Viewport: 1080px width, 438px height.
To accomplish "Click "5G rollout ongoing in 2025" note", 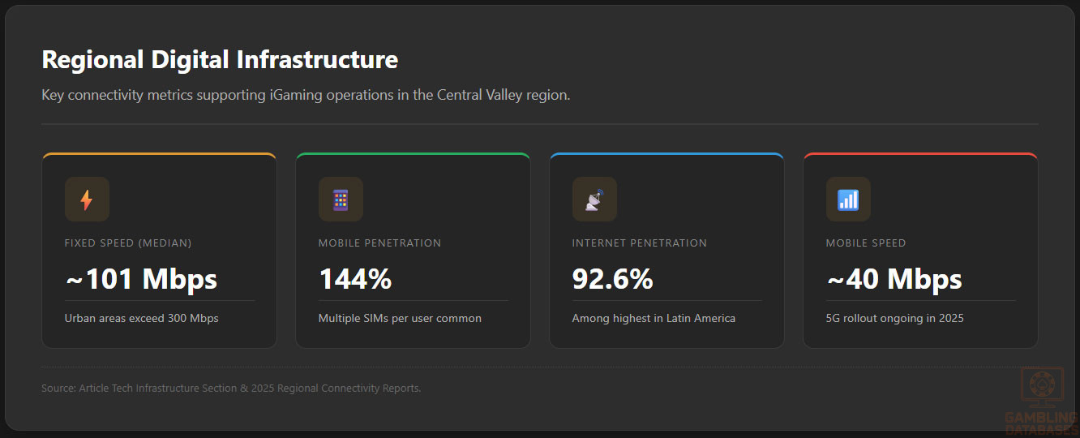I will [895, 318].
